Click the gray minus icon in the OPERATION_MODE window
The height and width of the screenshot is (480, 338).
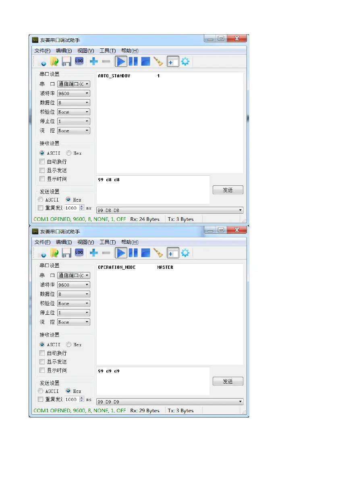(x=106, y=253)
